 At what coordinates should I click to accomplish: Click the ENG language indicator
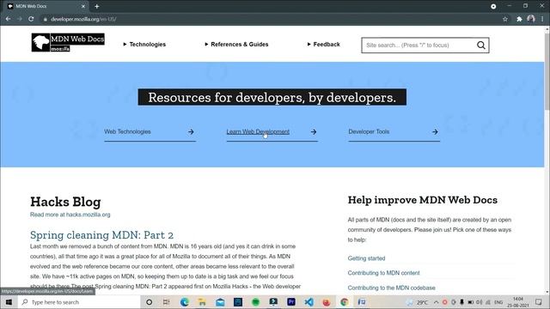[498, 302]
